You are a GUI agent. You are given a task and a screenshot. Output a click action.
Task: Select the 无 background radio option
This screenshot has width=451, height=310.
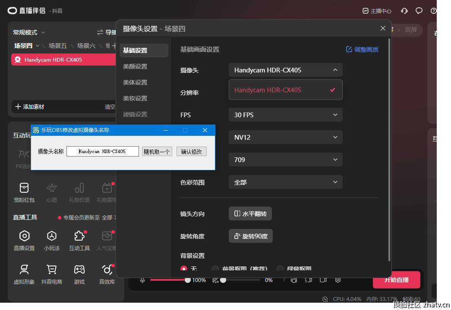pyautogui.click(x=184, y=268)
